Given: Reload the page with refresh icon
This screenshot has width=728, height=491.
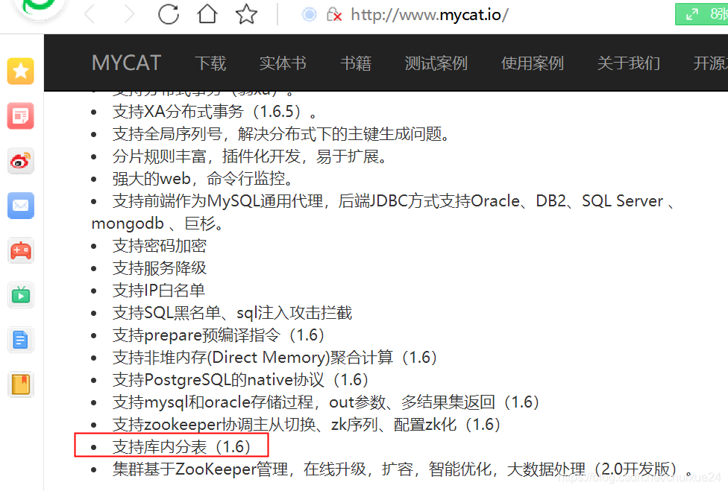Looking at the screenshot, I should coord(168,14).
